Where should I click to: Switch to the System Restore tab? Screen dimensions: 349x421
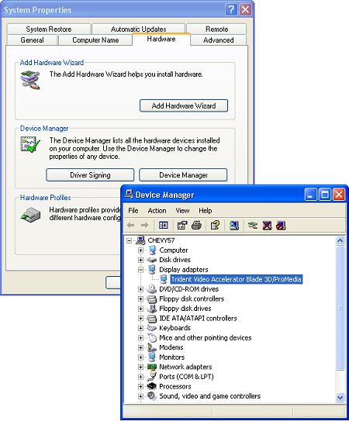pos(49,29)
